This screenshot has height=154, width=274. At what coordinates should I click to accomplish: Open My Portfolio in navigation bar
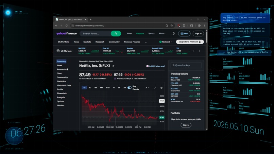coord(64,42)
